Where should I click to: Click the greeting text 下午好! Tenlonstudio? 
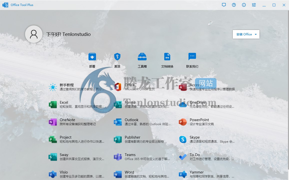[x=68, y=34]
